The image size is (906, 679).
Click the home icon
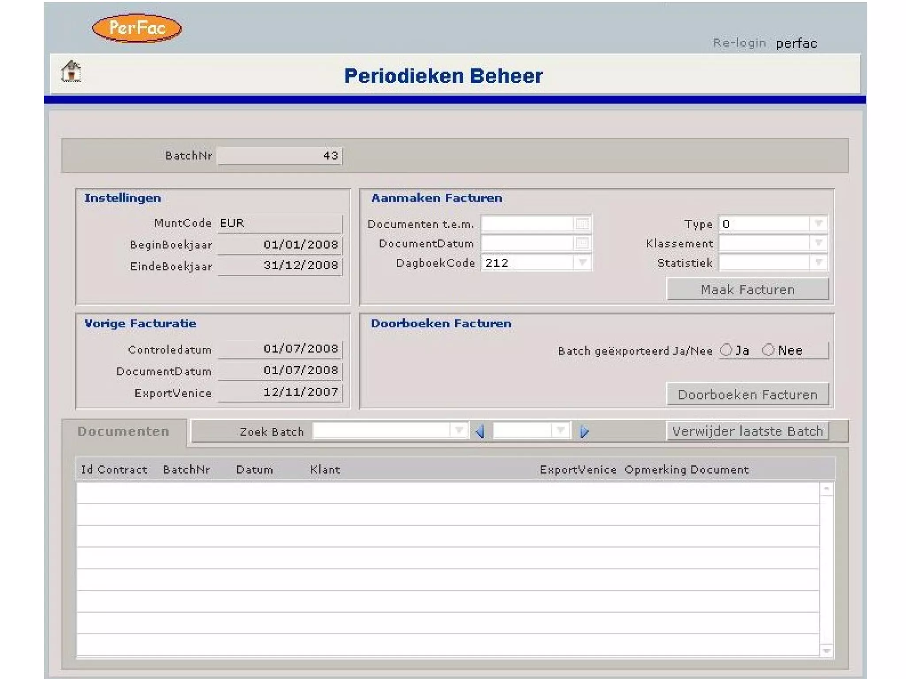click(71, 72)
